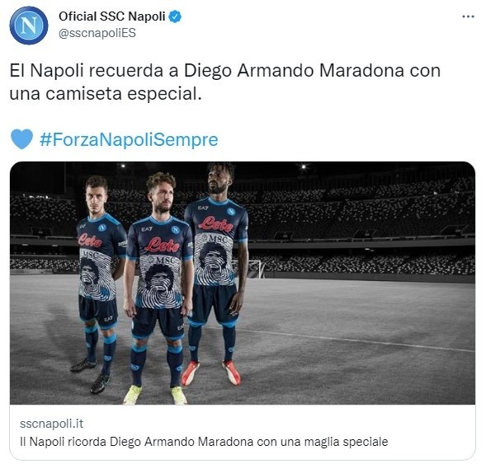
Task: Click the MSC logo on right player's jersey
Action: [218, 239]
